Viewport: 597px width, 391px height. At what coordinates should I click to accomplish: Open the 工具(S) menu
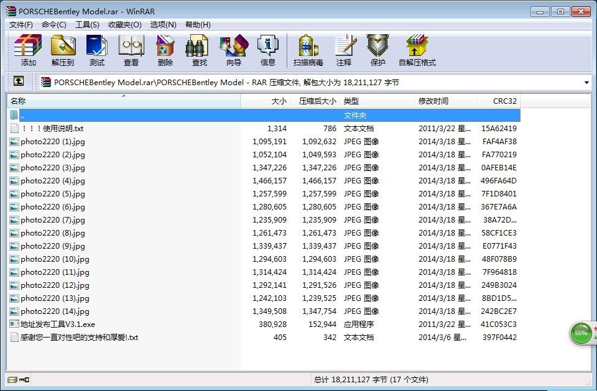pos(87,25)
